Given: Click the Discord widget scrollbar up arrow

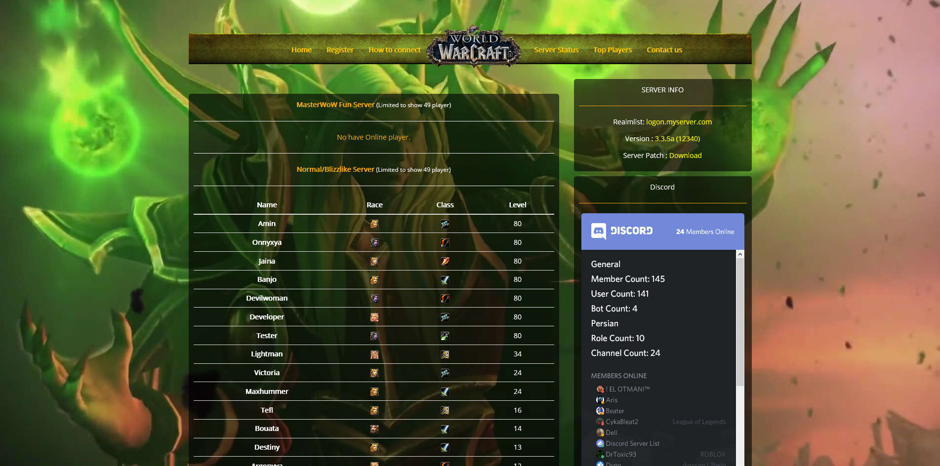Looking at the screenshot, I should 740,254.
